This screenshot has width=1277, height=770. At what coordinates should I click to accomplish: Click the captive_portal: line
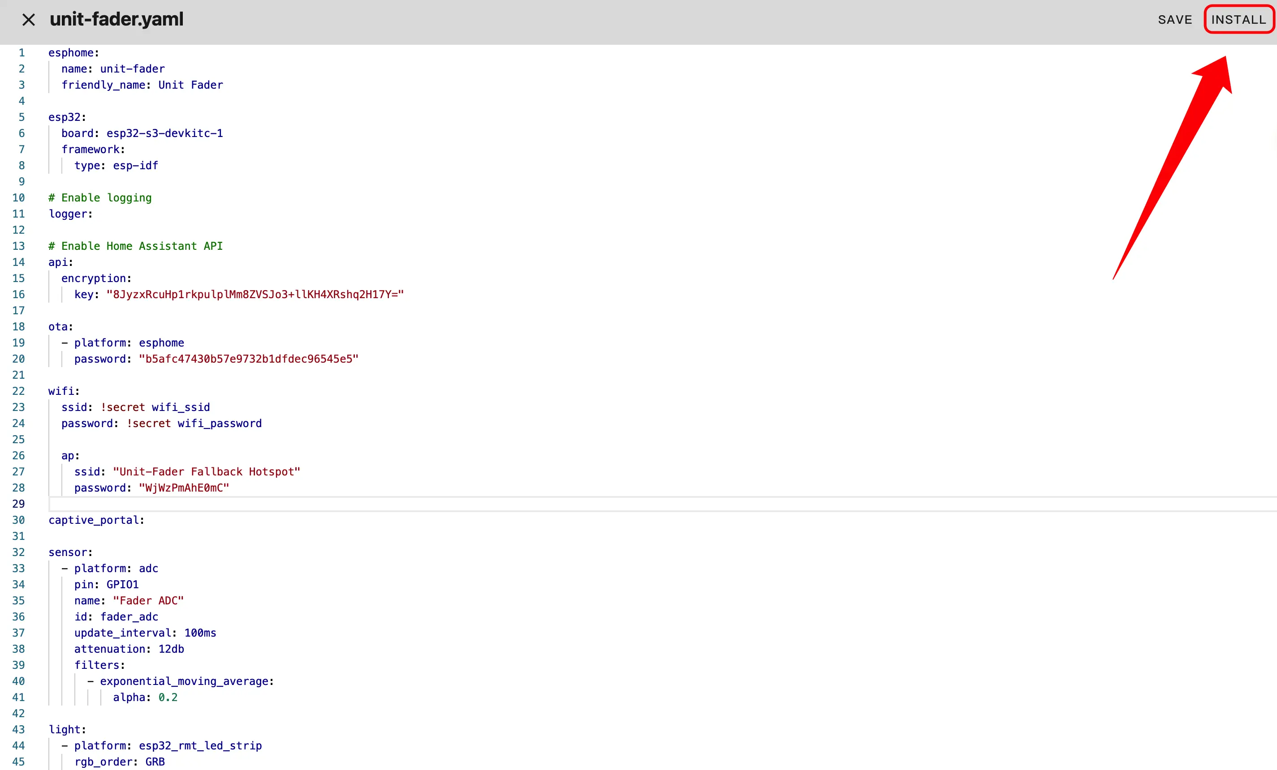[96, 520]
